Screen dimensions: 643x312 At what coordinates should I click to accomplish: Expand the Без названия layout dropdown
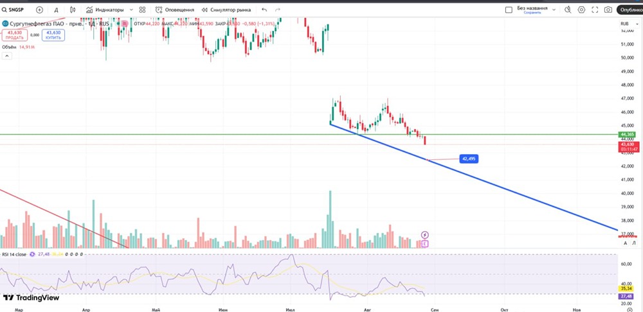554,10
